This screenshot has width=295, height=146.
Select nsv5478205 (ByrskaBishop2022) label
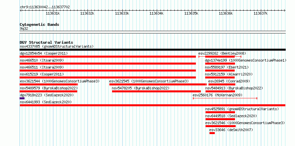[x=141, y=88]
